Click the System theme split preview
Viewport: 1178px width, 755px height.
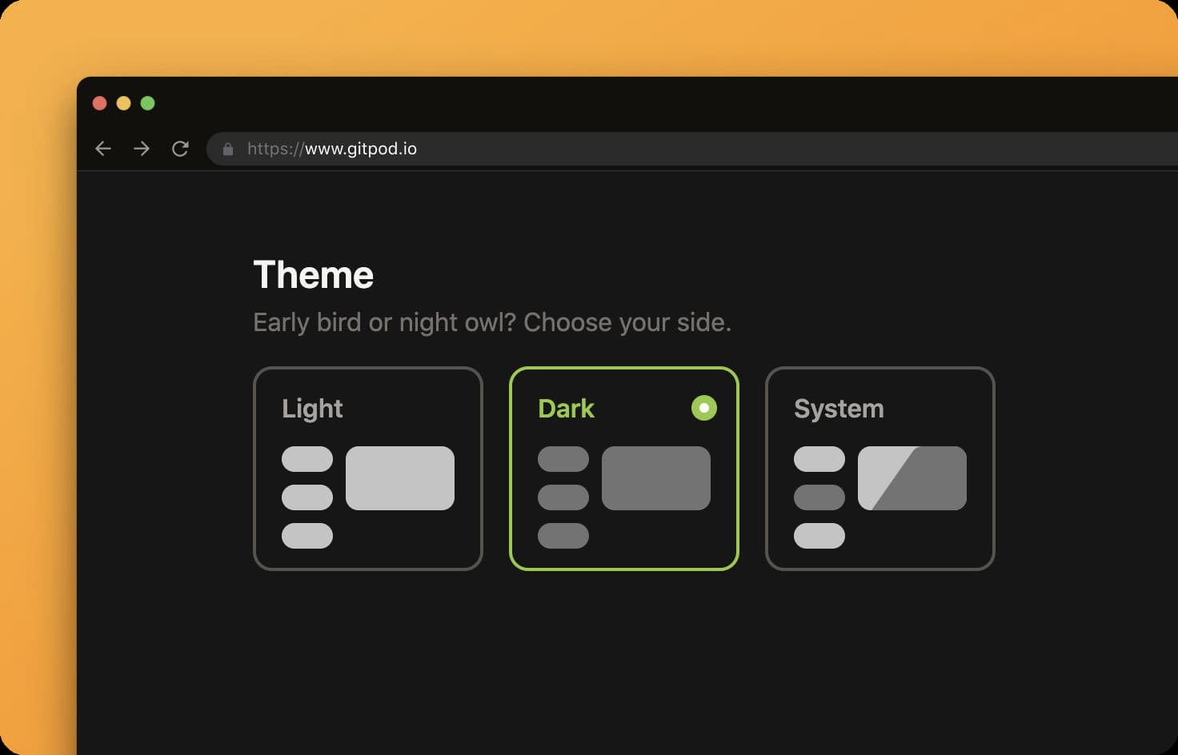click(x=912, y=478)
